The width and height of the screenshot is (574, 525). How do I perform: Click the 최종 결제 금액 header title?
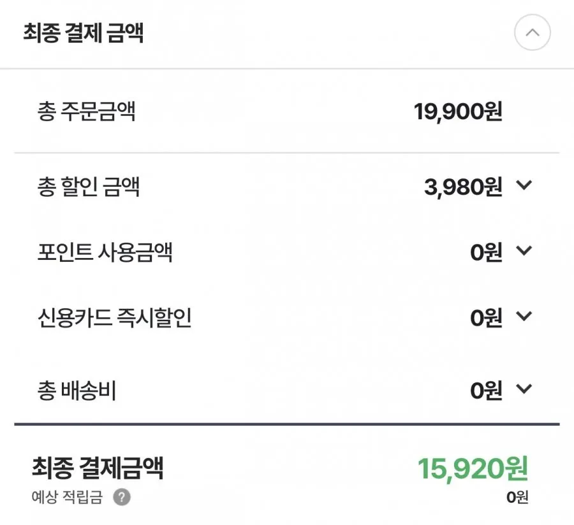[x=83, y=32]
